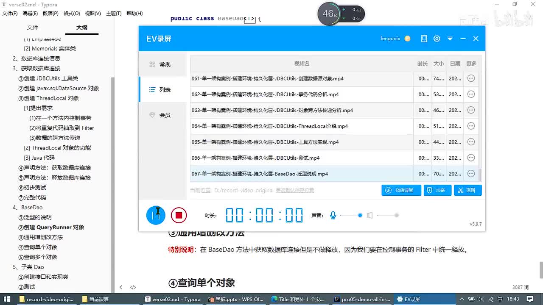Click the 视频名 column header

click(302, 64)
